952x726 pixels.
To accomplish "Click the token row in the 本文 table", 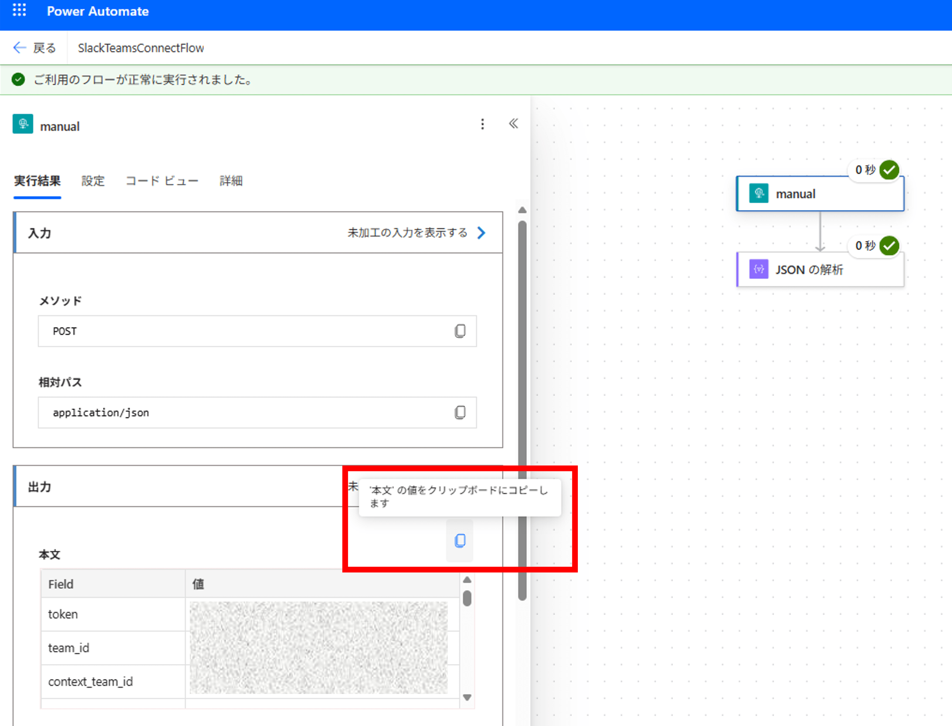I will (x=63, y=614).
